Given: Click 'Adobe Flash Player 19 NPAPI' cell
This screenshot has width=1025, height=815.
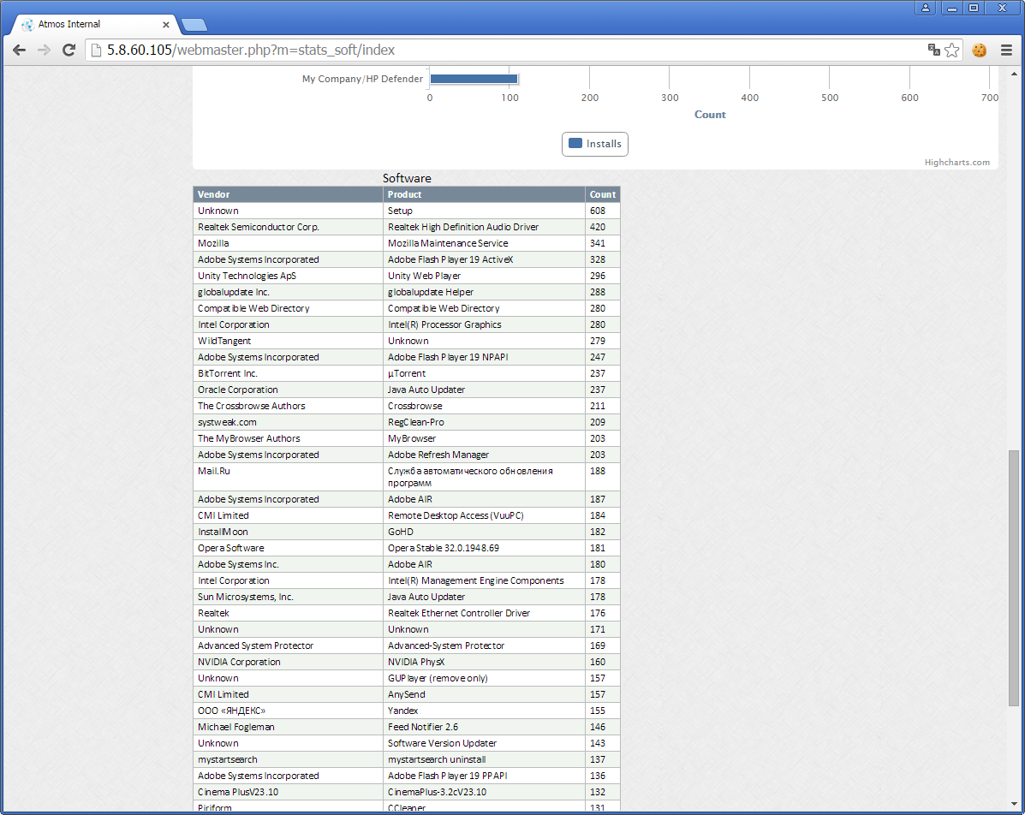Looking at the screenshot, I should [x=484, y=357].
